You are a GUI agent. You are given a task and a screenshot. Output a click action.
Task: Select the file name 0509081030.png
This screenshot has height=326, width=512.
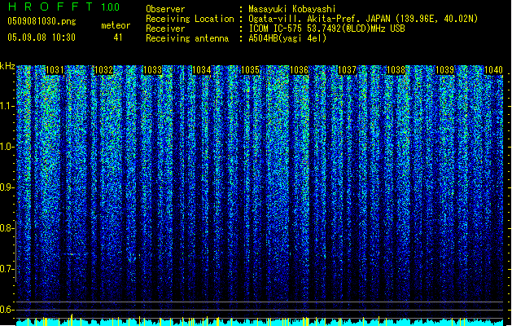42,21
